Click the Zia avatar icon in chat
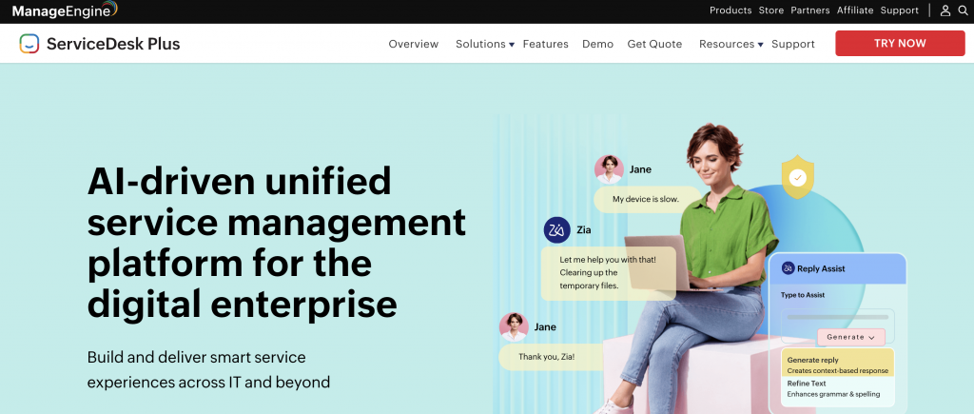Image resolution: width=974 pixels, height=414 pixels. pos(557,230)
